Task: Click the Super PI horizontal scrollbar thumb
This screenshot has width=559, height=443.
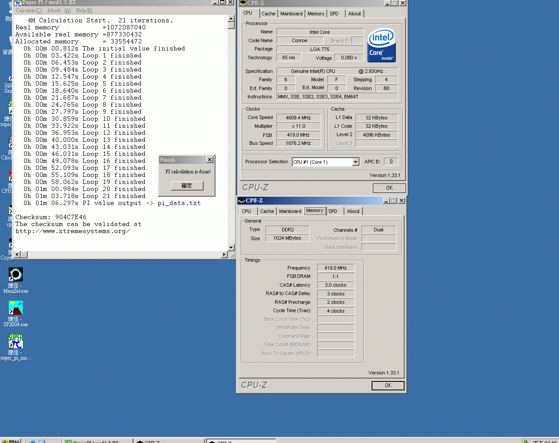Action: pyautogui.click(x=24, y=255)
